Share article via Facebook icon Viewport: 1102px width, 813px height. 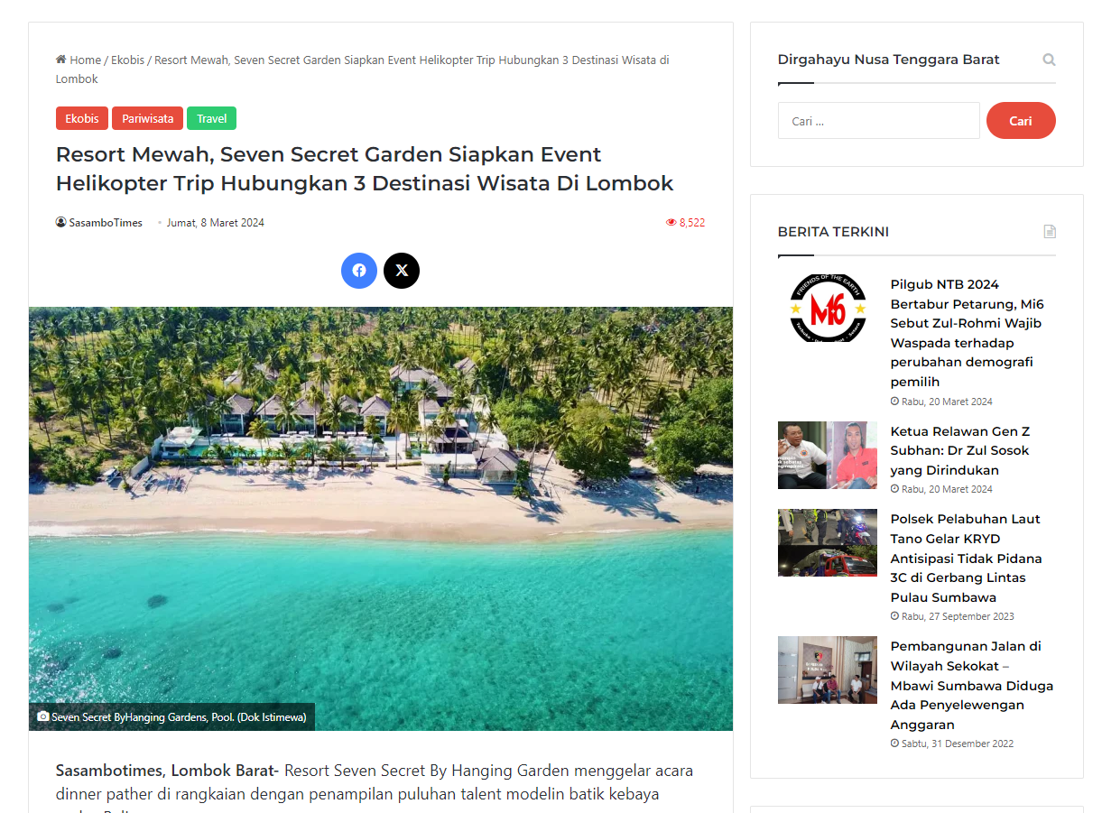(359, 271)
